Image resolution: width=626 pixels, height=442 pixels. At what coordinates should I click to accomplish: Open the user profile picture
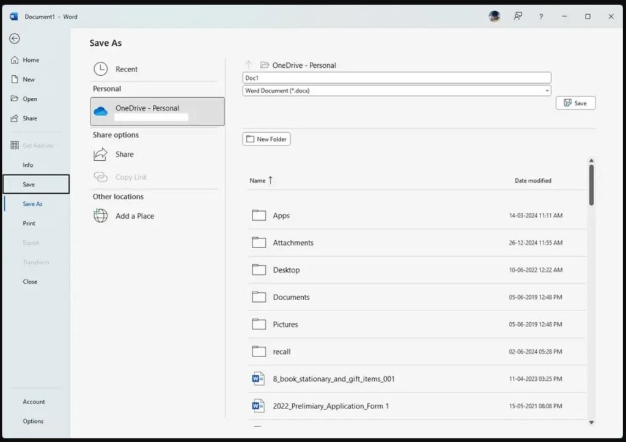[495, 17]
